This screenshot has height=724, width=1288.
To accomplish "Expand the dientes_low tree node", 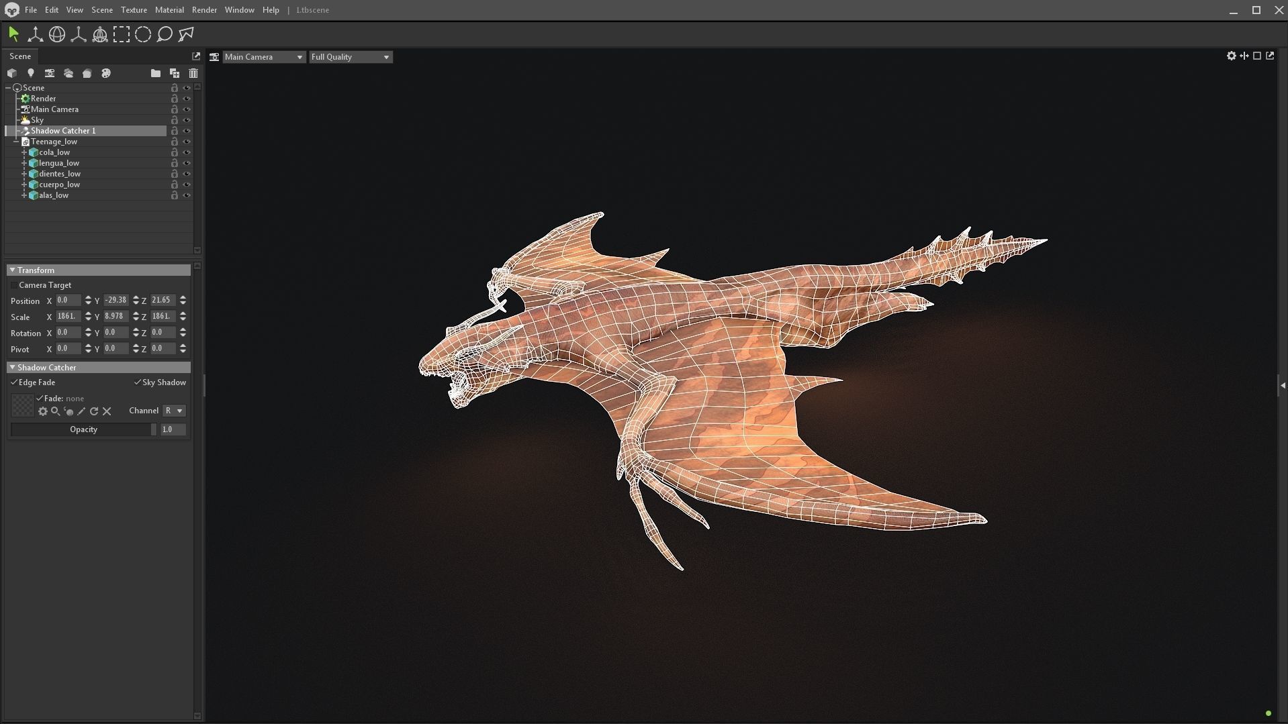I will tap(24, 174).
